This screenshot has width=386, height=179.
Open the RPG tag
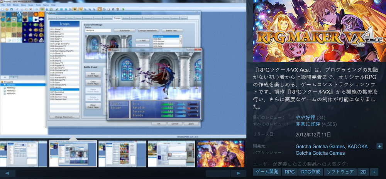[290, 172]
